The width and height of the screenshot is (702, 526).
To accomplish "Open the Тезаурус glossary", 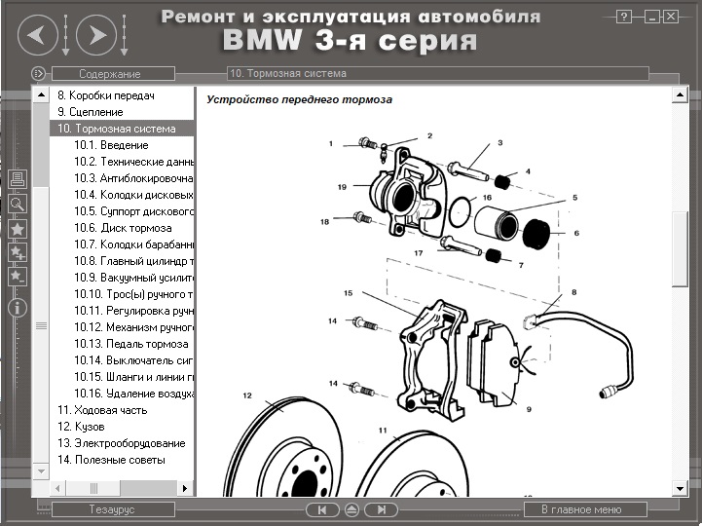I will (113, 509).
